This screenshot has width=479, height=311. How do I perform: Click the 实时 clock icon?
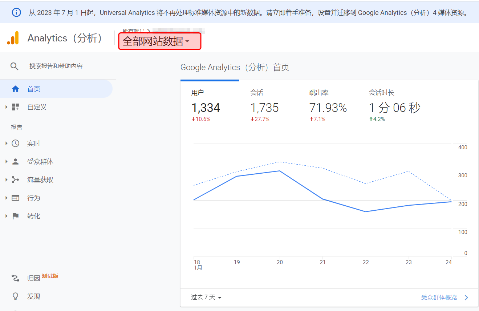15,144
